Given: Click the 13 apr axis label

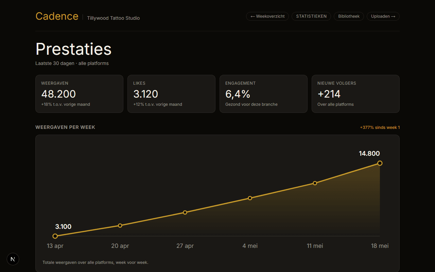Looking at the screenshot, I should click(x=55, y=246).
